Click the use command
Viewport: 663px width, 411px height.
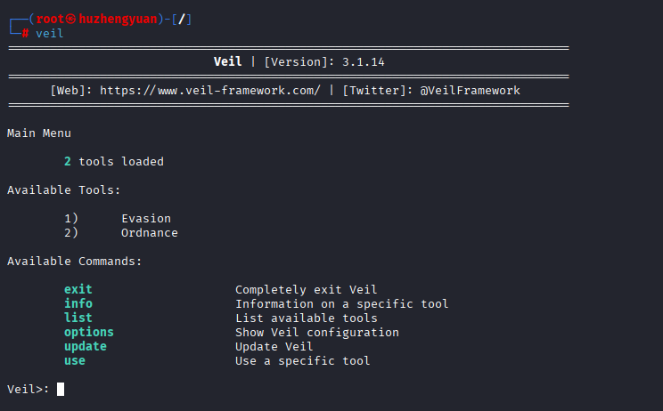(74, 361)
